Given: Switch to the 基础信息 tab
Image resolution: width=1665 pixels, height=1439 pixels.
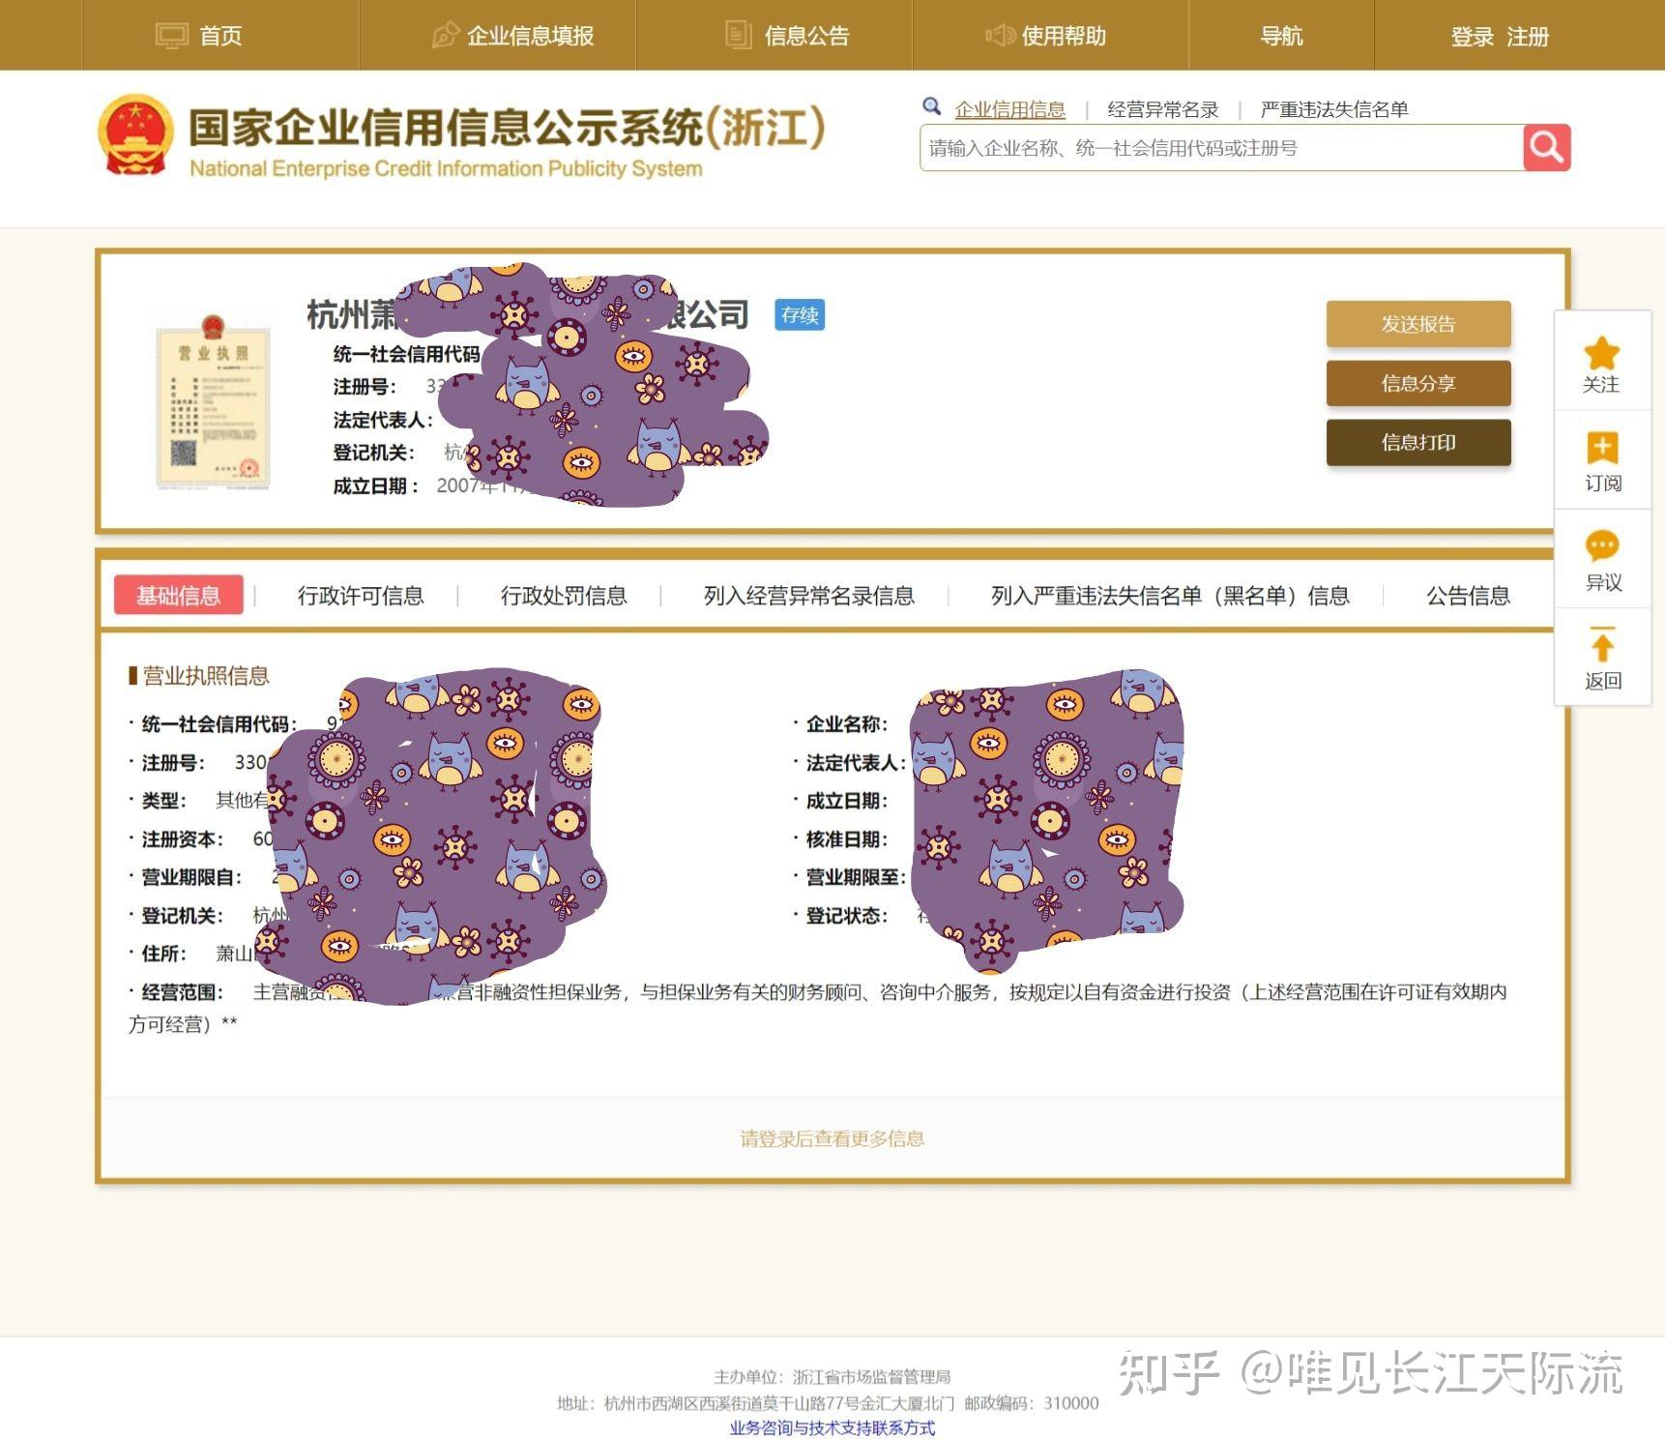Looking at the screenshot, I should coord(178,596).
